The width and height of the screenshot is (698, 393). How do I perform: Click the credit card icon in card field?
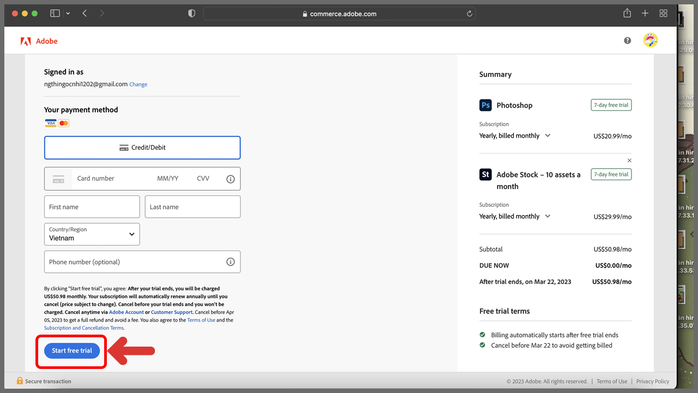[x=58, y=179]
